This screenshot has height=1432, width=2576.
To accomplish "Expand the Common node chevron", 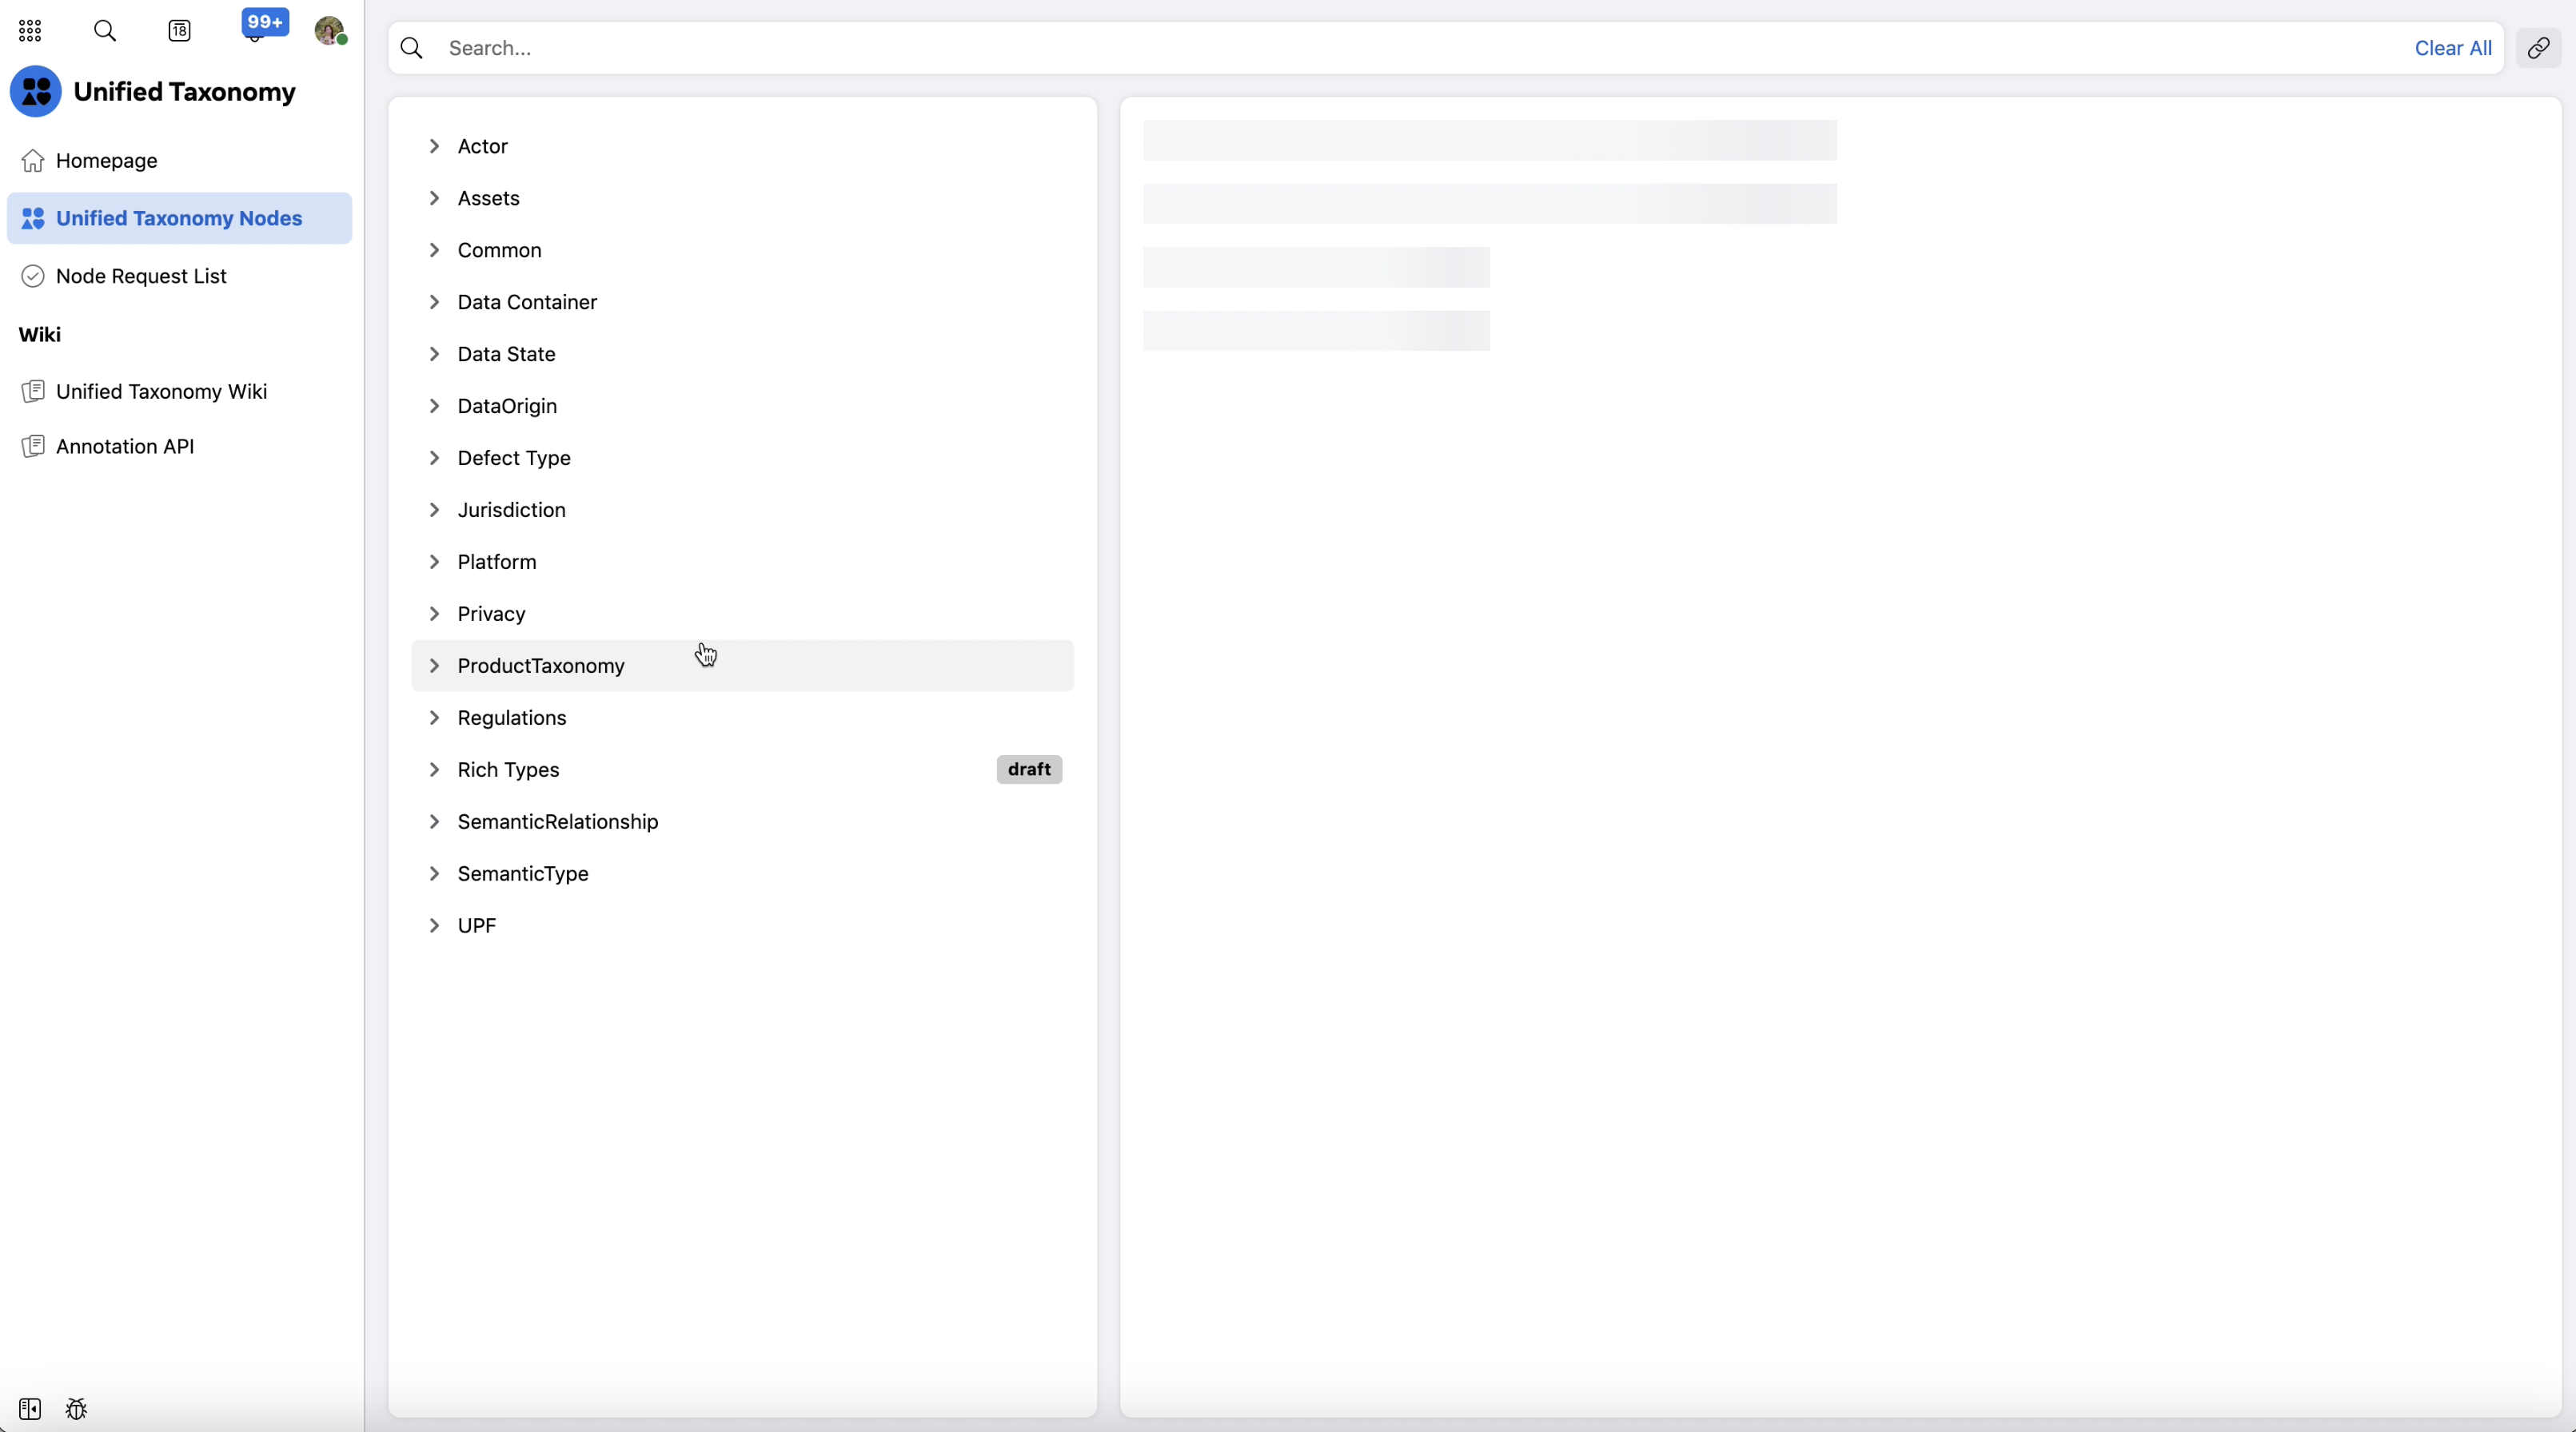I will [434, 250].
